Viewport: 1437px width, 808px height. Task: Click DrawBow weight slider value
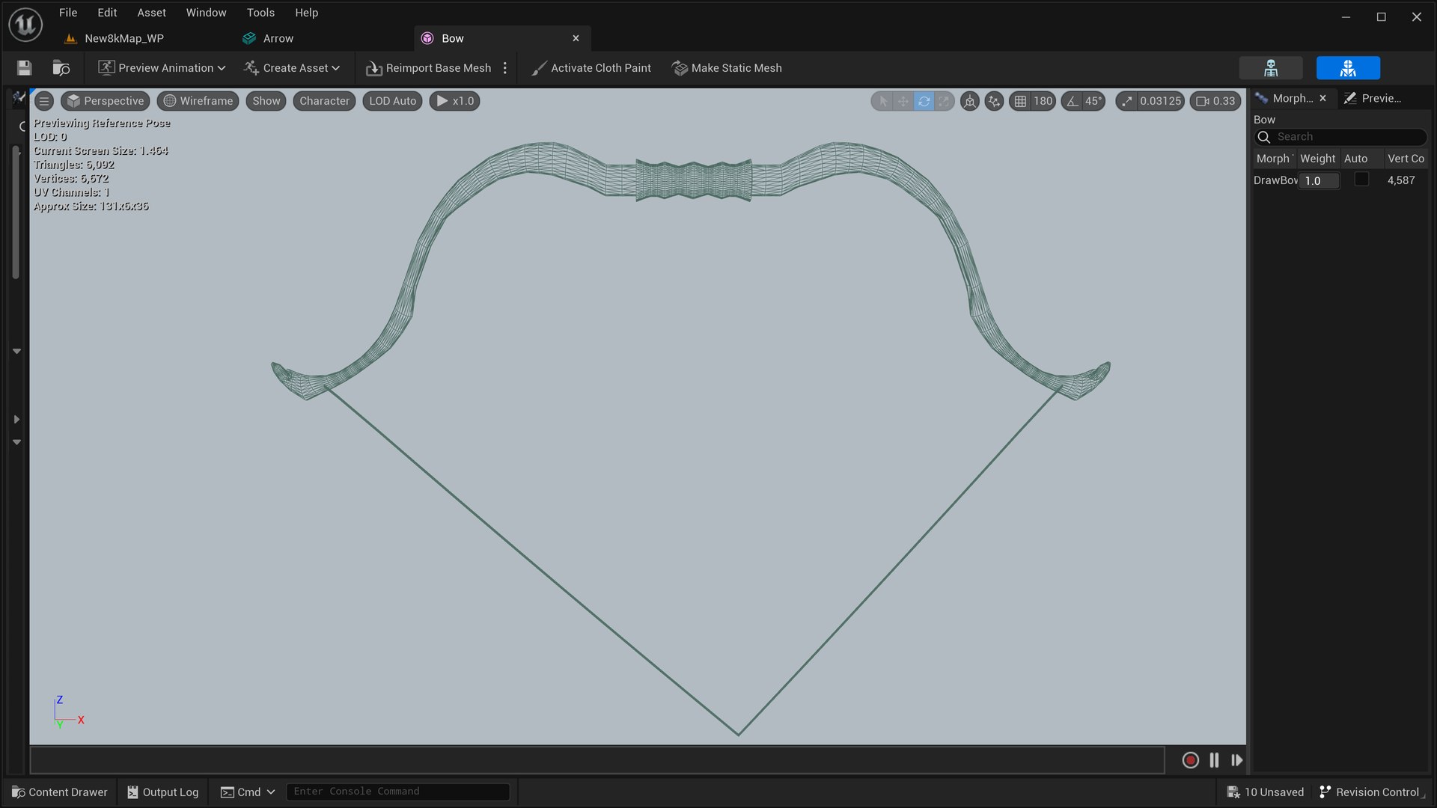(x=1319, y=180)
